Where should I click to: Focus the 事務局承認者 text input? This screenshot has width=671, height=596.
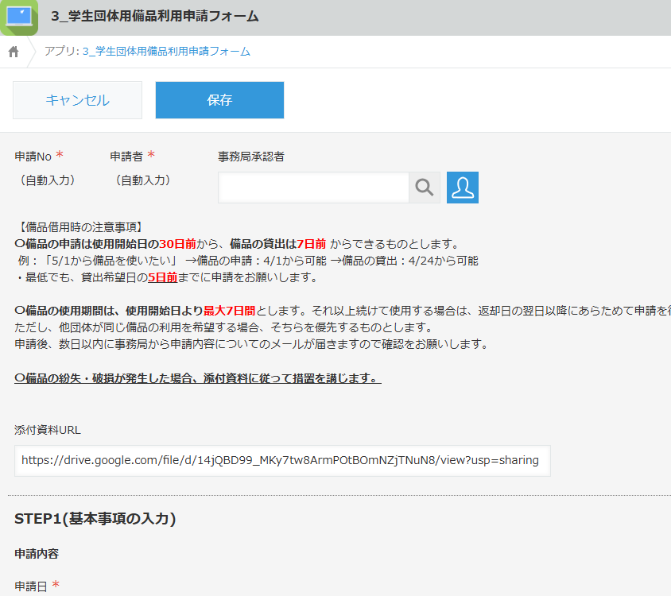pos(313,188)
